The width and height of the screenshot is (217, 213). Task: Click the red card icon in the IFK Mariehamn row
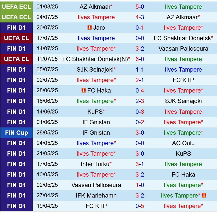[204, 195]
